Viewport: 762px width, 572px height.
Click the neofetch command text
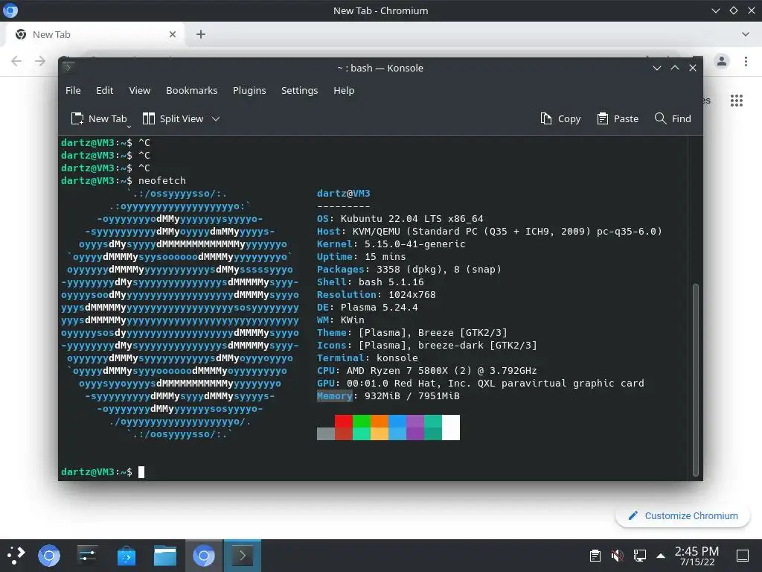coord(161,180)
